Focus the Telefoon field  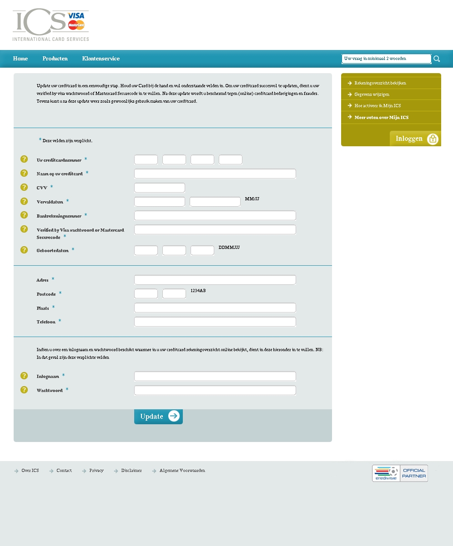click(215, 322)
